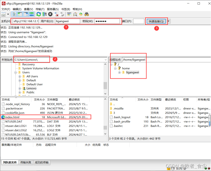This screenshot has width=211, height=171.
Task: Click the remote site path /home/ligangwei field
Action: coord(166,60)
